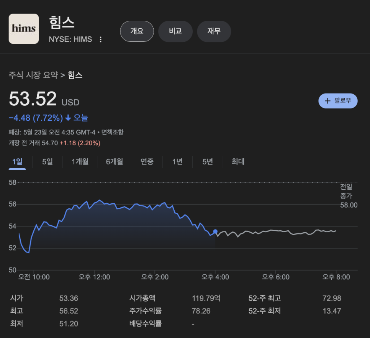Click the 오후 2:00 axis label
Viewport: 370px width, 338px height.
point(155,277)
